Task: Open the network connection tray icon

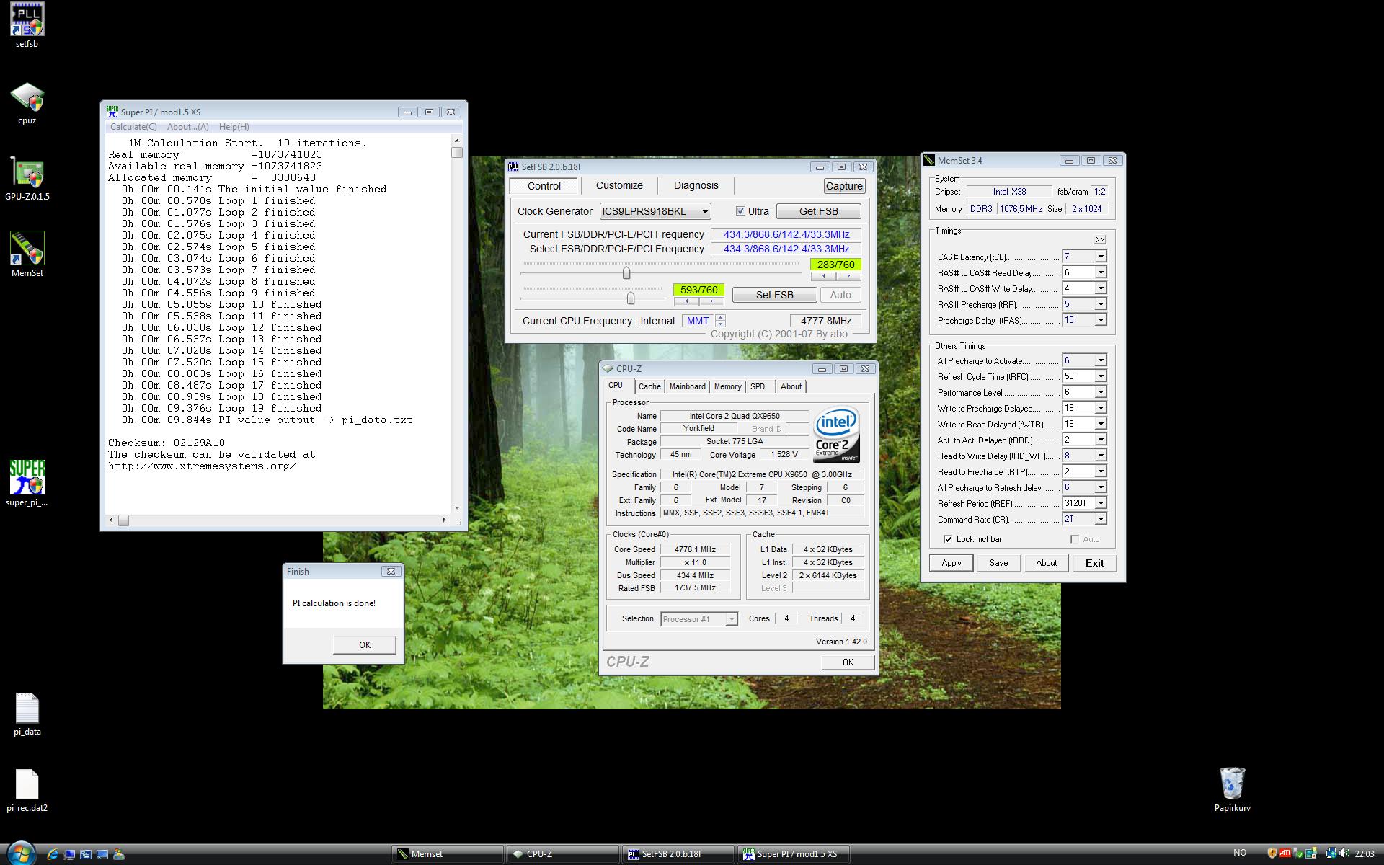Action: pos(1331,853)
